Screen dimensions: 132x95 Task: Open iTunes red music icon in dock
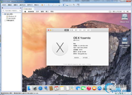click(89, 88)
